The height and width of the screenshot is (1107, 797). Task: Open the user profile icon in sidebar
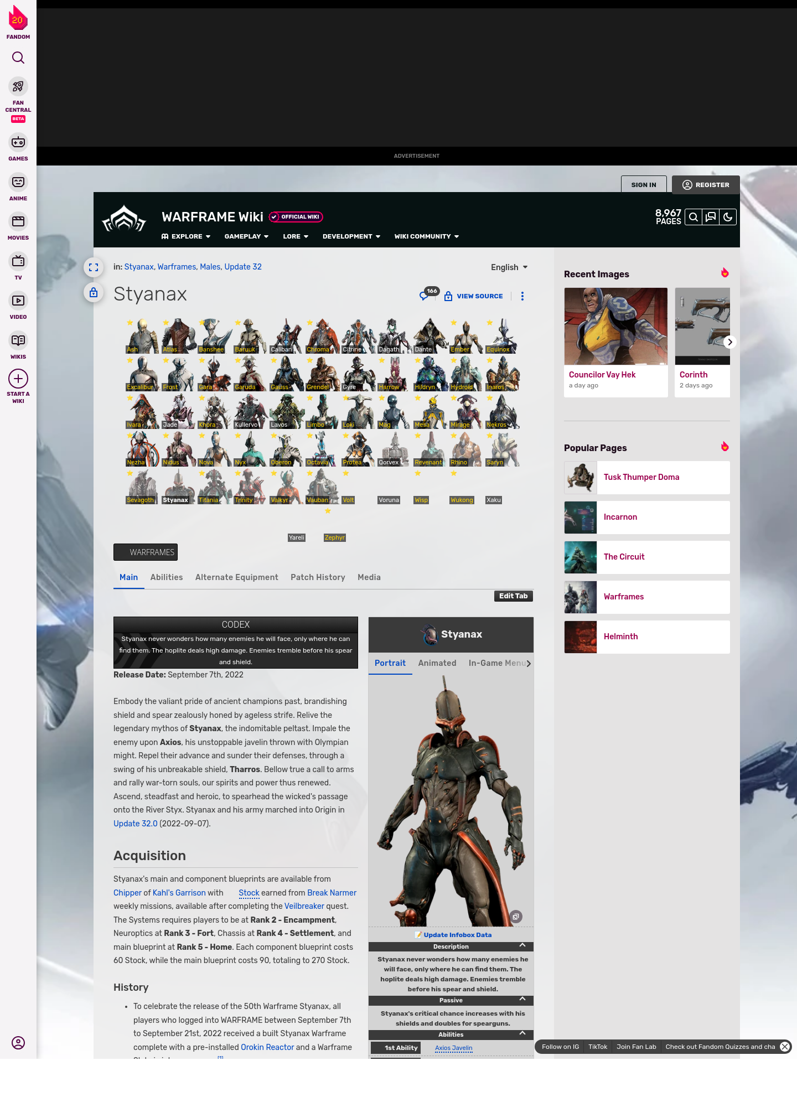click(x=18, y=1043)
